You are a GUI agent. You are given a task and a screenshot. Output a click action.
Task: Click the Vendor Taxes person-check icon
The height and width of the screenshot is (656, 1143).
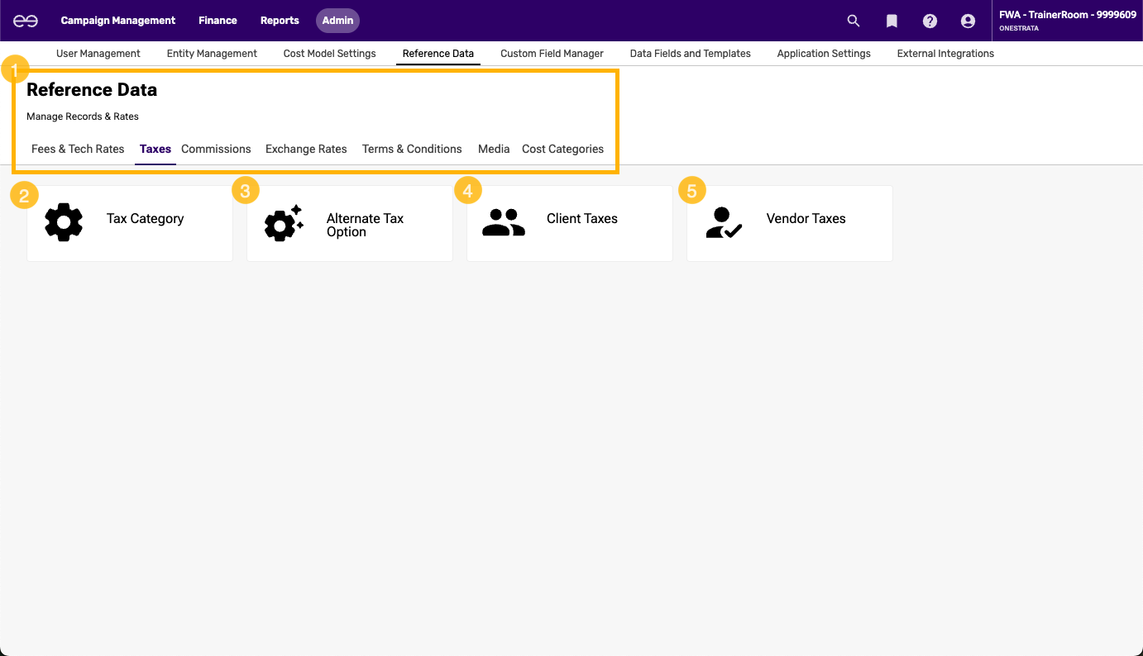724,223
